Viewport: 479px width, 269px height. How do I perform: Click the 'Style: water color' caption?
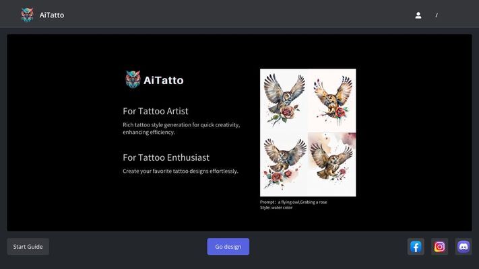276,207
